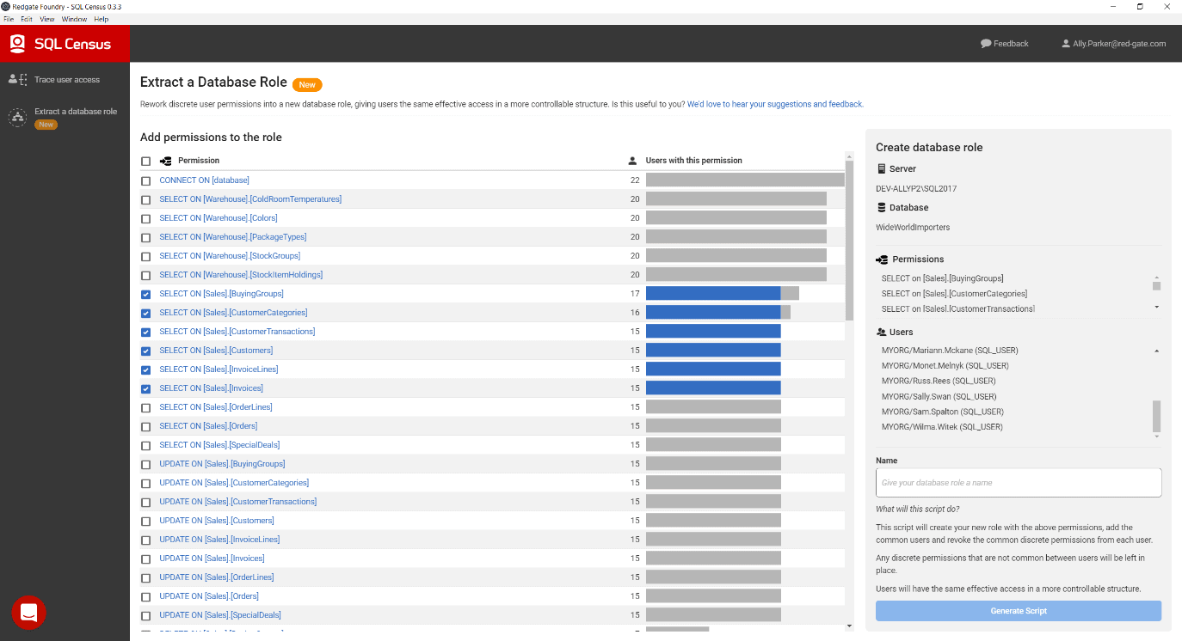
Task: Open UPDATE ON Sales InvoiceLines link
Action: point(219,540)
